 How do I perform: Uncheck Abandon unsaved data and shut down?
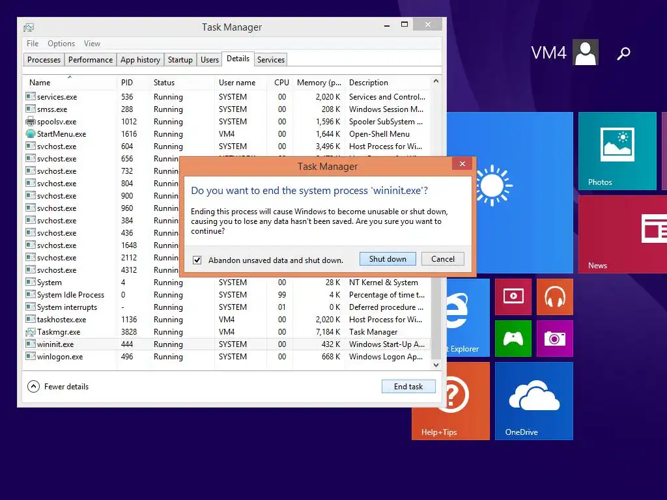[x=197, y=260]
